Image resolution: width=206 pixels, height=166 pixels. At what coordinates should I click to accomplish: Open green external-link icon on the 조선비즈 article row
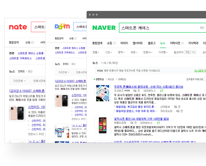pyautogui.click(x=161, y=91)
